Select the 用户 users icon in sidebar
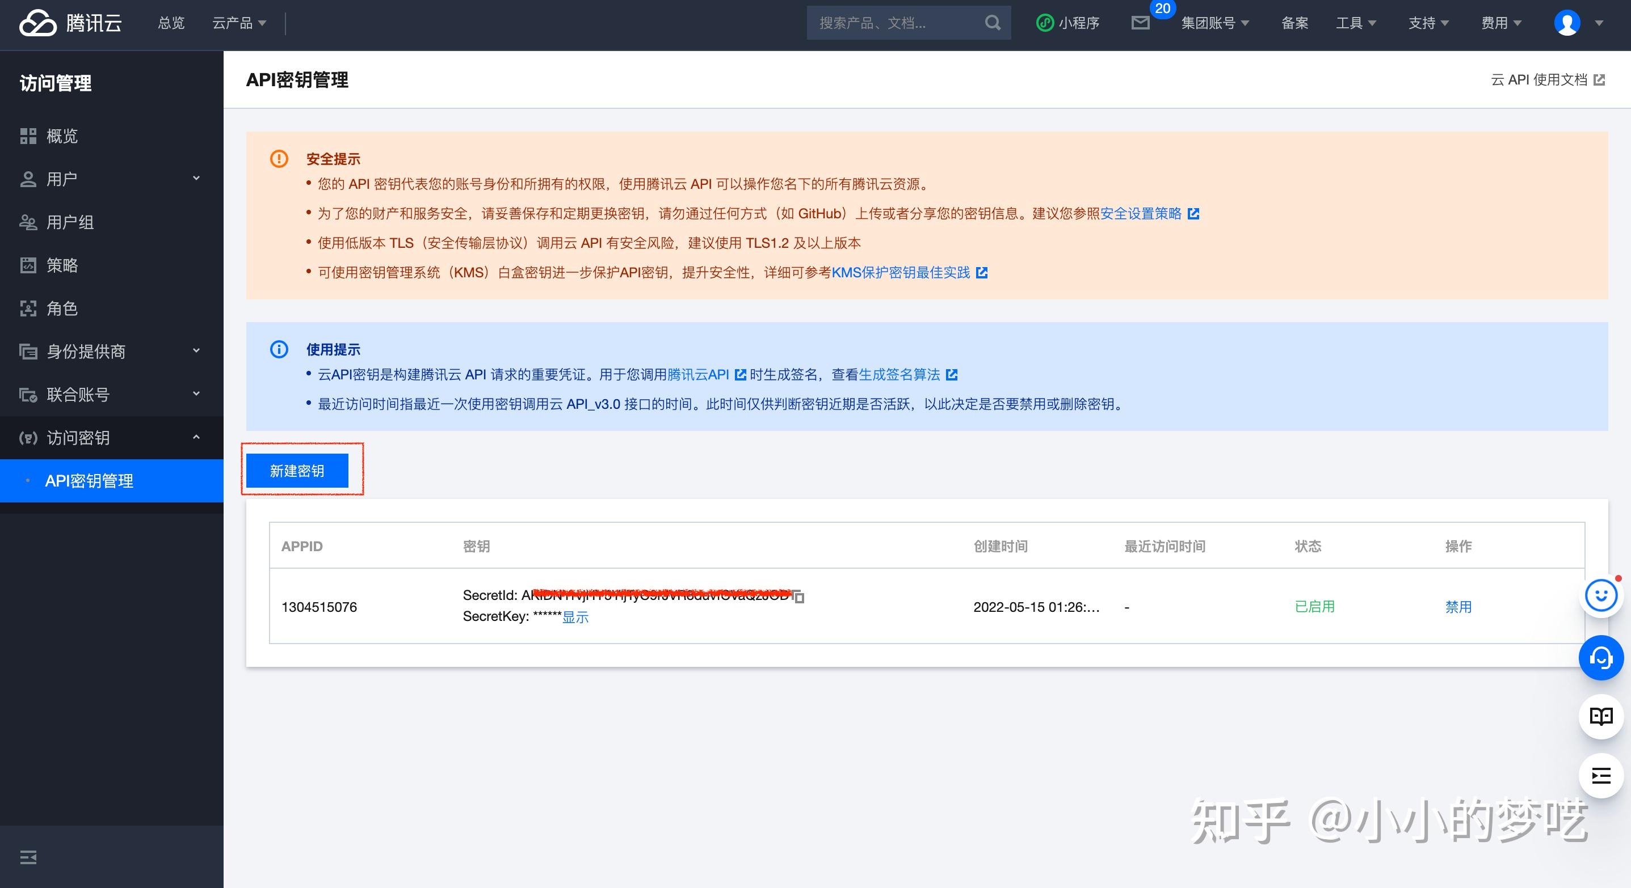This screenshot has width=1631, height=888. point(29,179)
